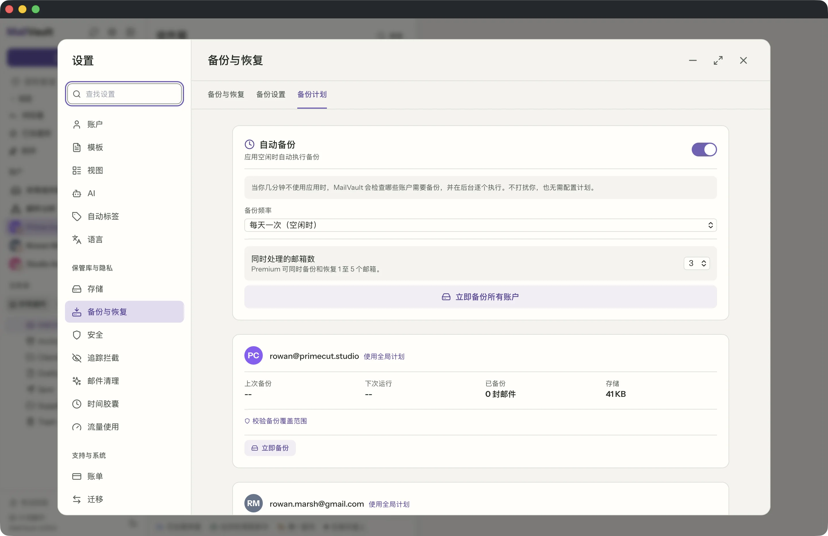This screenshot has height=536, width=828.
Task: Toggle the 自动备份 switch off
Action: 704,149
